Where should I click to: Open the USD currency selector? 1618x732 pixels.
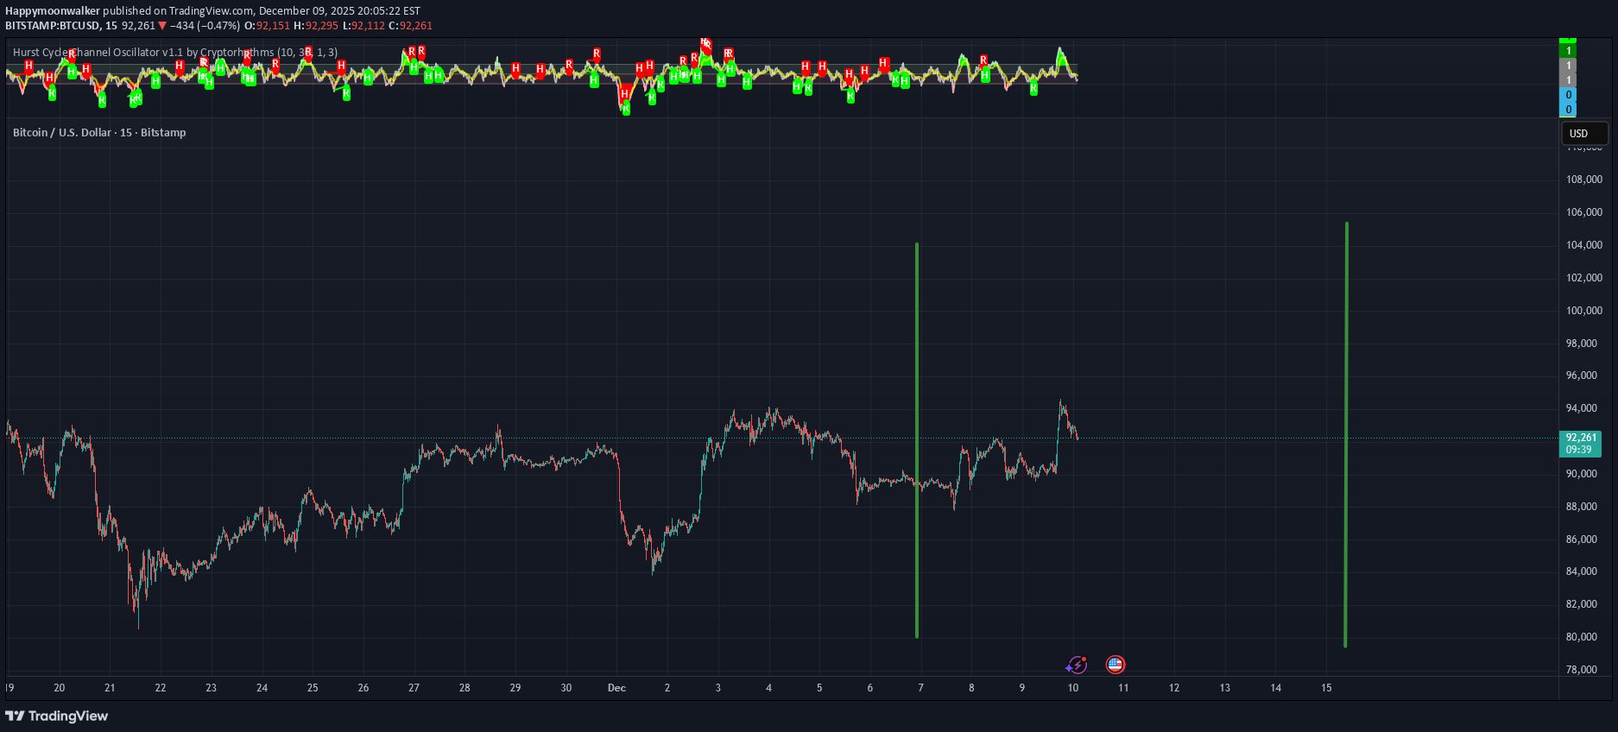1583,134
